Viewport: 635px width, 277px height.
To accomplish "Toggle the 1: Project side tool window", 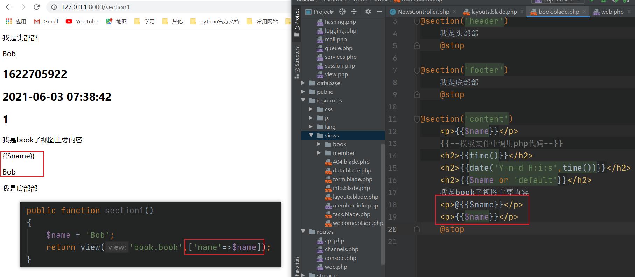I will tap(297, 23).
